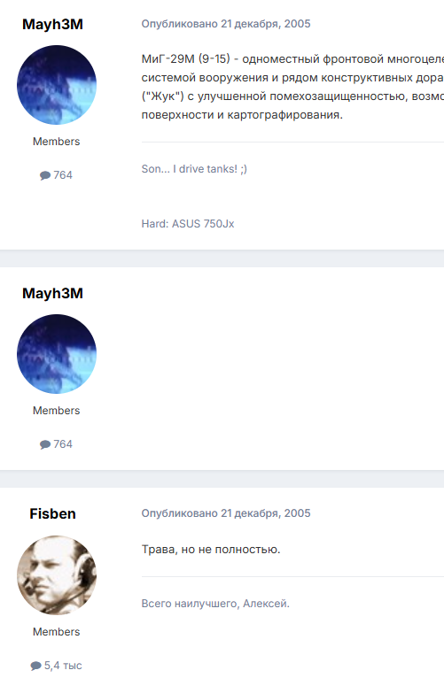The image size is (444, 678).
Task: Click the bubble icon next to 764 in the empty post
Action: point(45,444)
